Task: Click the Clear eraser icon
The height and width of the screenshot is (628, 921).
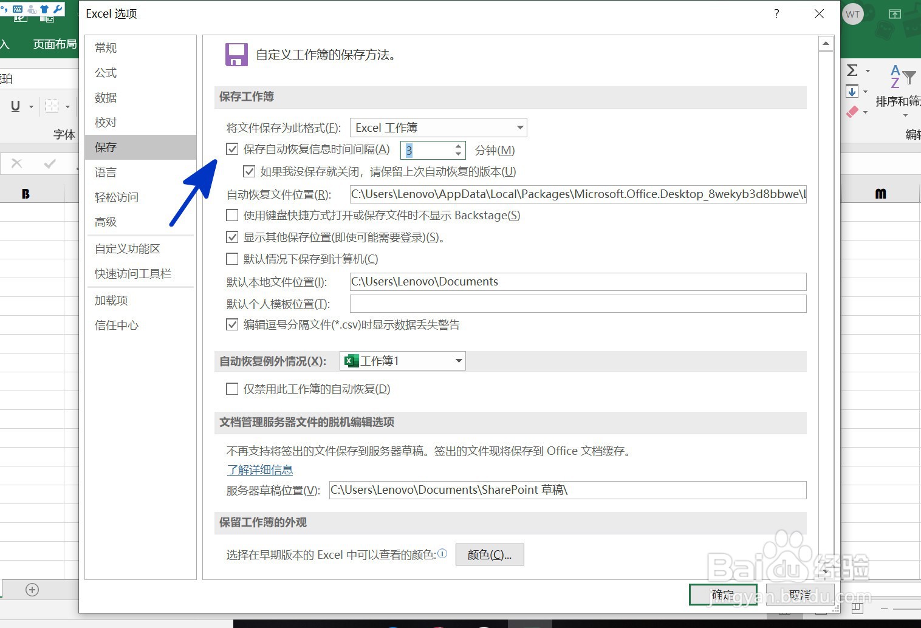Action: 852,112
